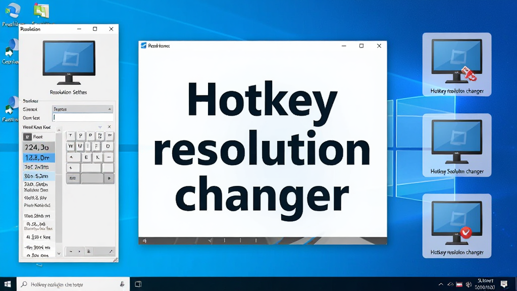
Task: Minimize the main Hotkey resolution changer window
Action: pyautogui.click(x=344, y=46)
